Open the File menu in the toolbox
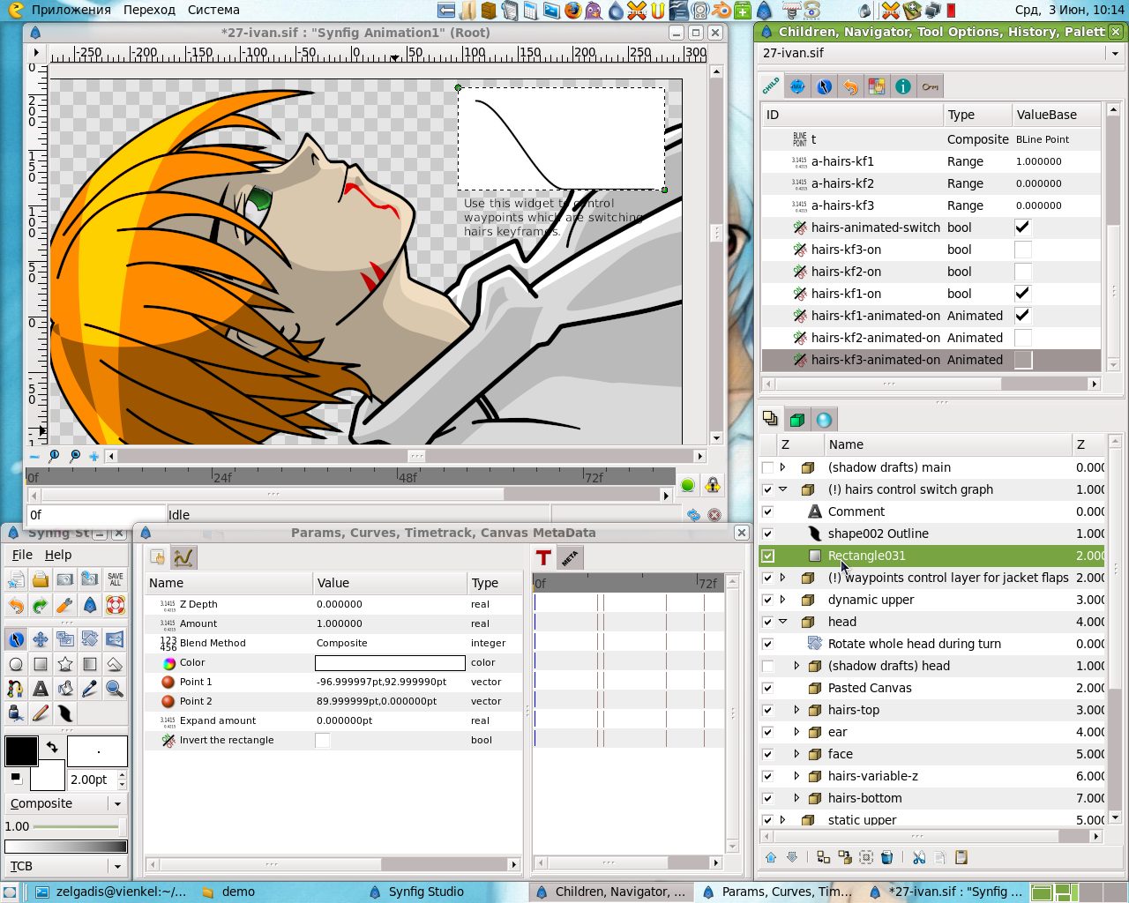Image resolution: width=1129 pixels, height=903 pixels. point(22,555)
